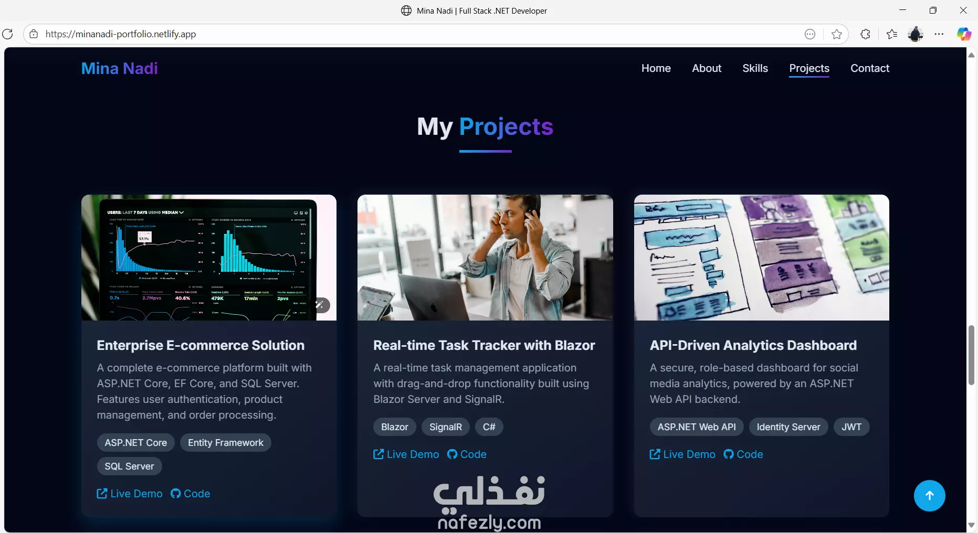Add page to favorites star icon
The width and height of the screenshot is (978, 533).
tap(837, 34)
